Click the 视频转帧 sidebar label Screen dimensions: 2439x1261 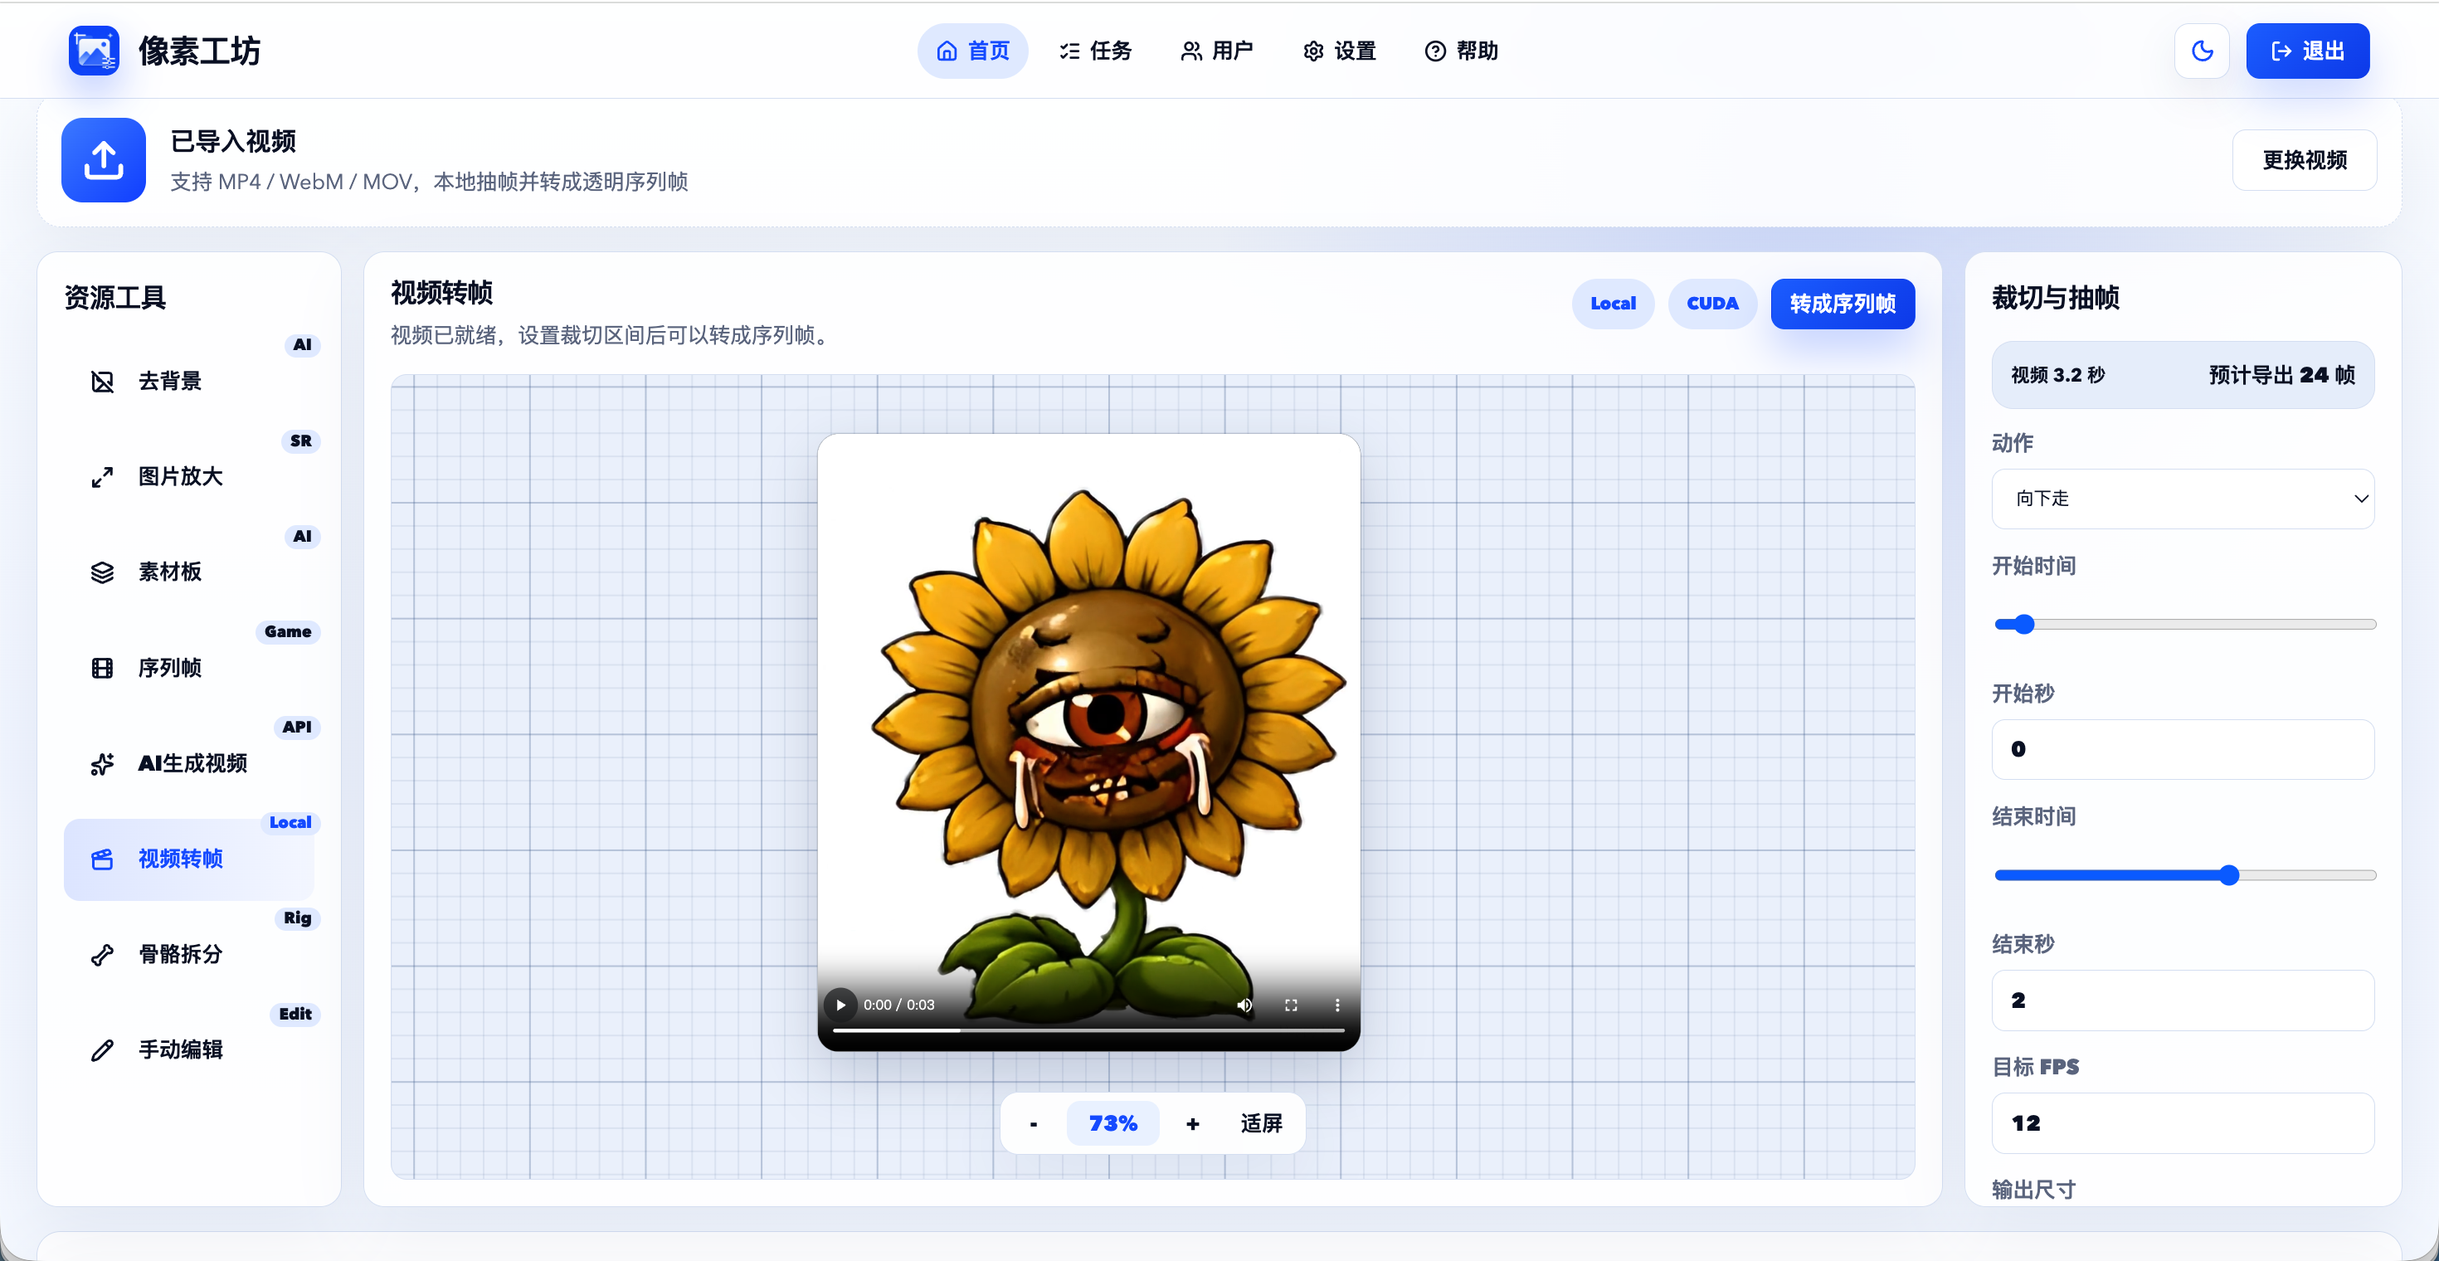click(x=180, y=859)
